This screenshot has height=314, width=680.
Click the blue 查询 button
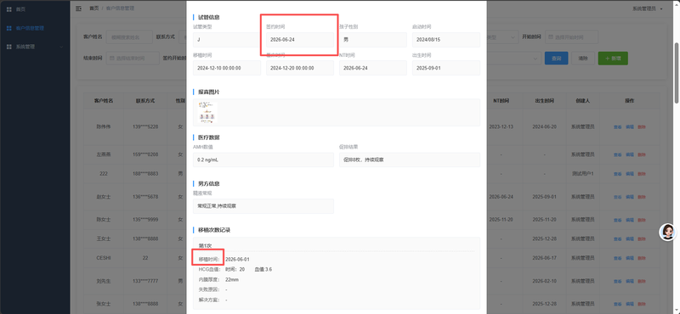pos(557,58)
